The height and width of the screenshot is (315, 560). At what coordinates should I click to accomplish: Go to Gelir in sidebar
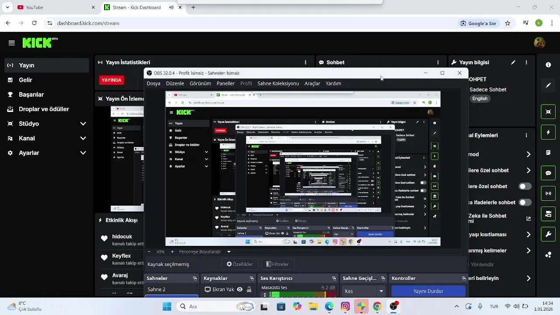coord(47,80)
